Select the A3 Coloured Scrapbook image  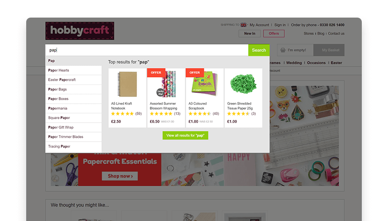pyautogui.click(x=205, y=84)
